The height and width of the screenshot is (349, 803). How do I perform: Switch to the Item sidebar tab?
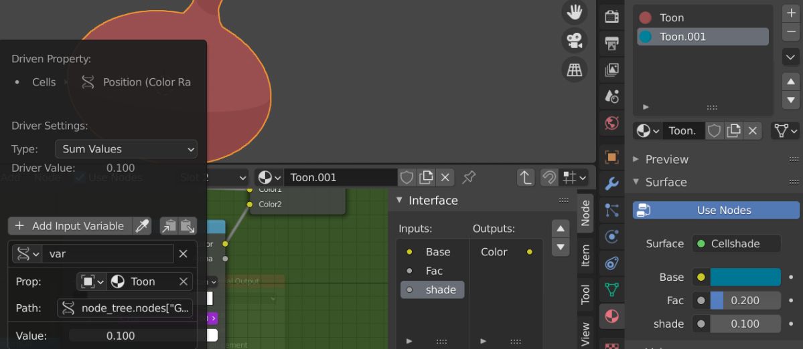pyautogui.click(x=585, y=255)
